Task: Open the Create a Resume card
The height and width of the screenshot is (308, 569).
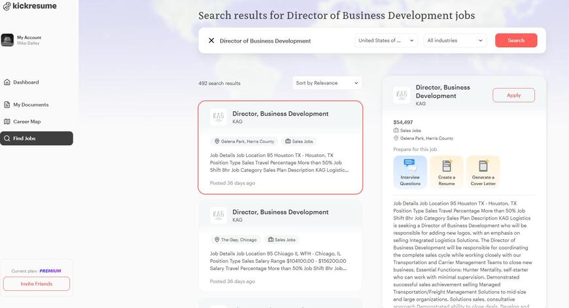Action: 447,172
